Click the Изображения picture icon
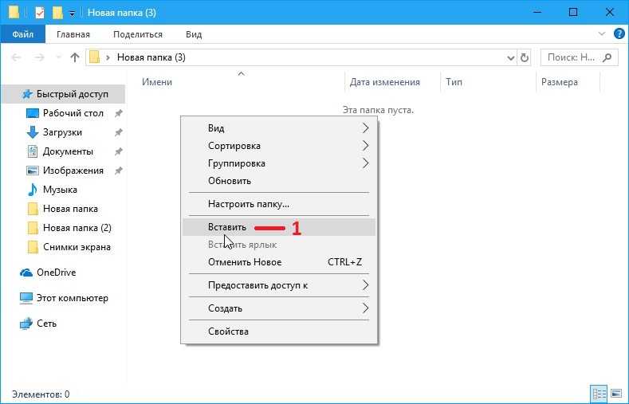Screen dimensions: 629x404 point(32,171)
